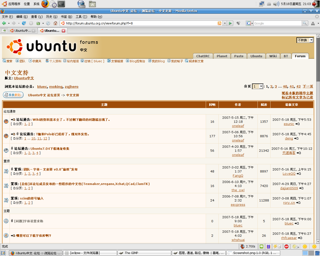The height and width of the screenshot is (256, 320).
Task: Switch to The GIMP taskbar window
Action: (x=144, y=253)
